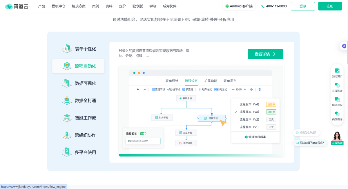Viewport: 348px width, 189px height.
Task: Click the 跨组织协作 icon
Action: tap(67, 135)
